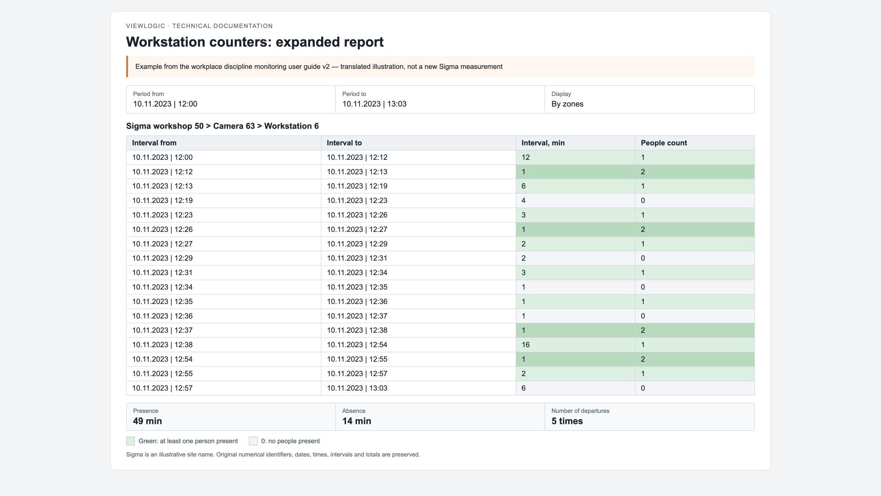881x496 pixels.
Task: Click the Workstation counters: expanded report title
Action: pos(255,42)
